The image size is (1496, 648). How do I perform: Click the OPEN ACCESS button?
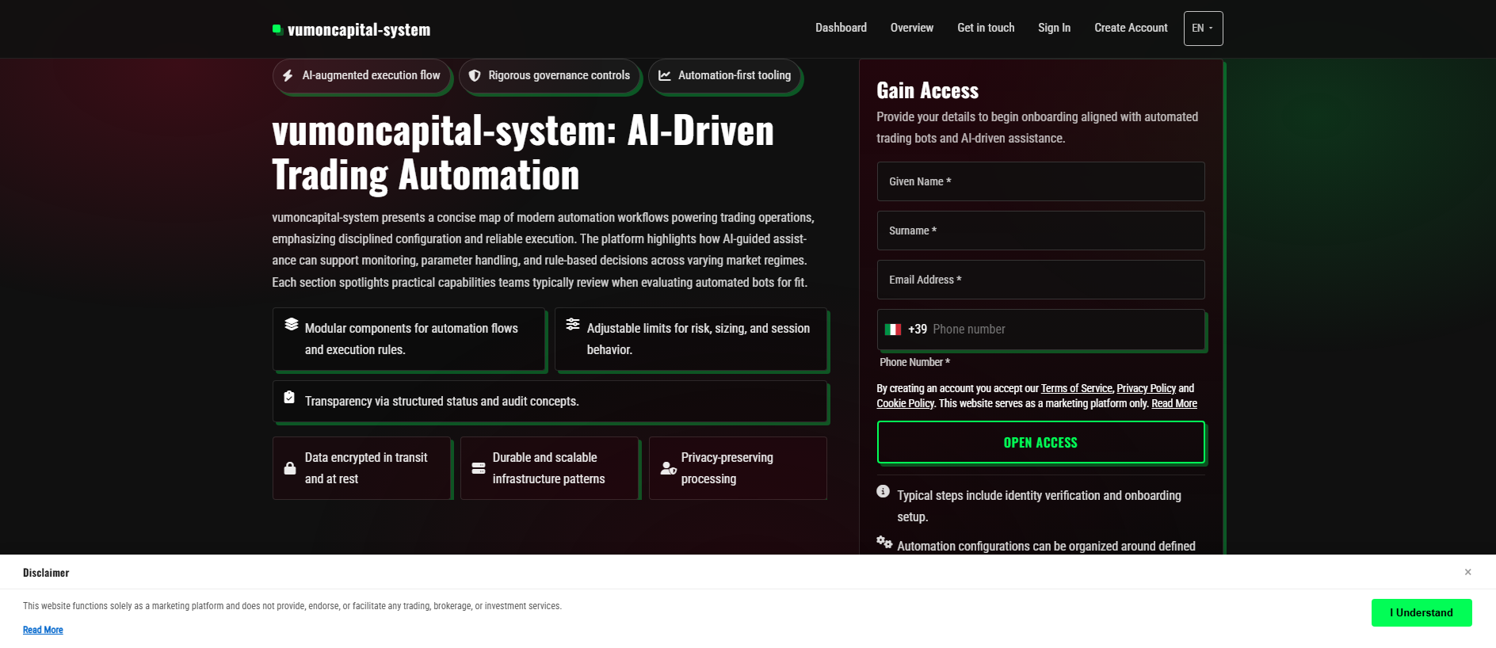(x=1040, y=442)
